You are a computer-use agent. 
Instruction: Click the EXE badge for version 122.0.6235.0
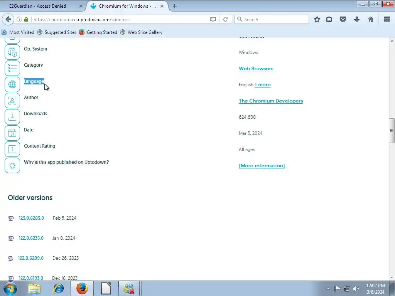[x=11, y=238]
